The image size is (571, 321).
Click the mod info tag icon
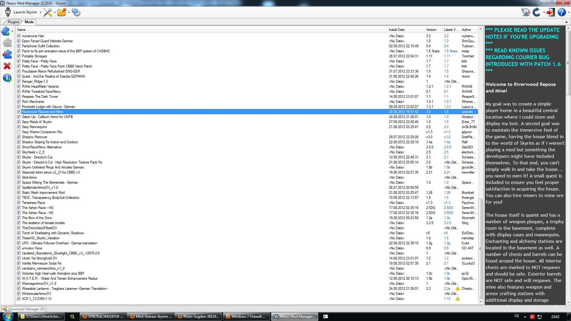click(7, 78)
